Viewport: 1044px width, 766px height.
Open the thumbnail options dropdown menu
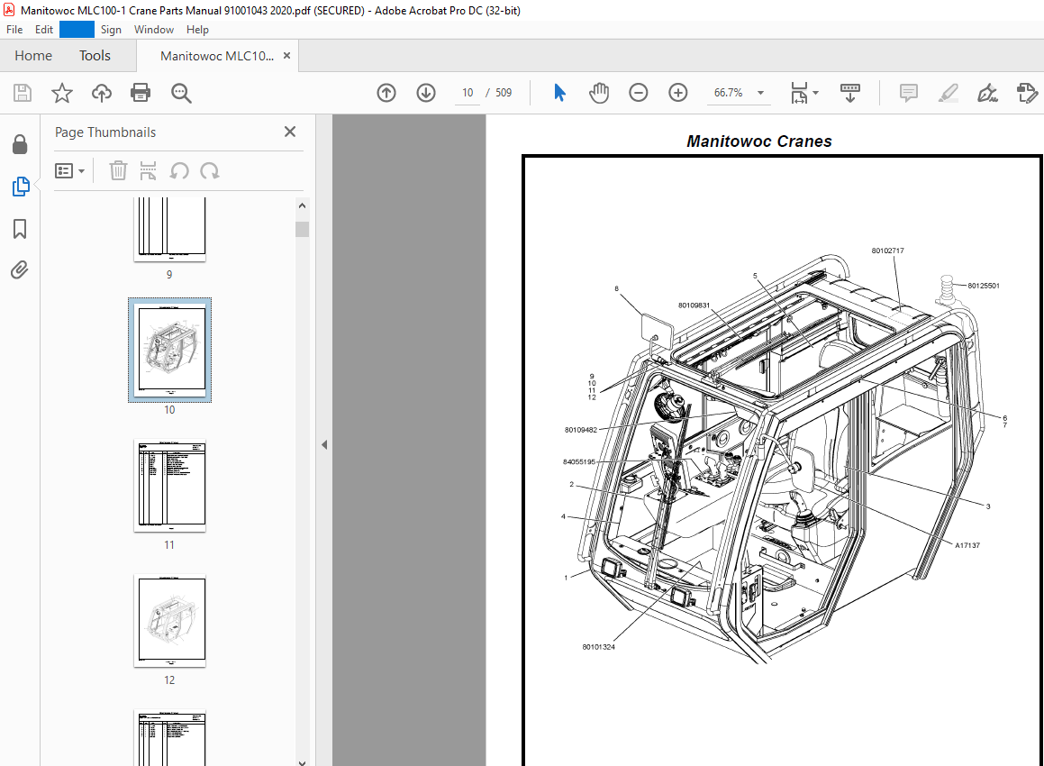(70, 171)
